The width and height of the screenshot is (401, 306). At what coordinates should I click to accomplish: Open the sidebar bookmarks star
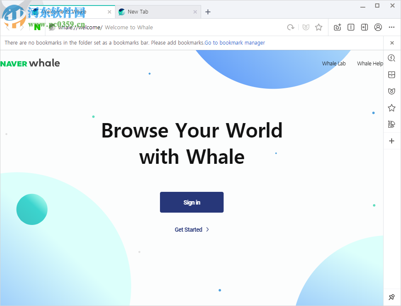coord(391,108)
